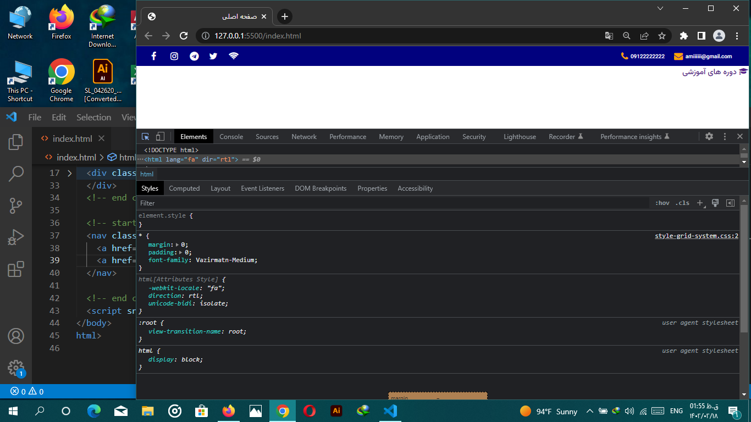Open Chrome profile avatar
The height and width of the screenshot is (422, 751).
(719, 36)
